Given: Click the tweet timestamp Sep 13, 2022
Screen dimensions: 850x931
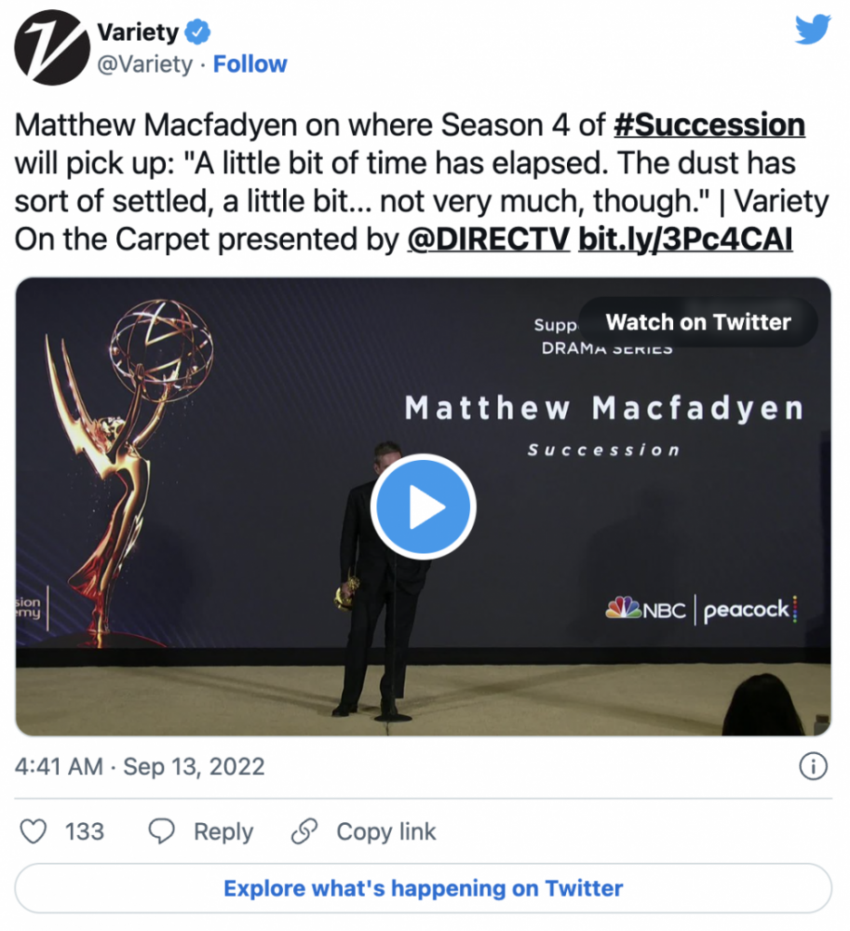Looking at the screenshot, I should click(195, 765).
